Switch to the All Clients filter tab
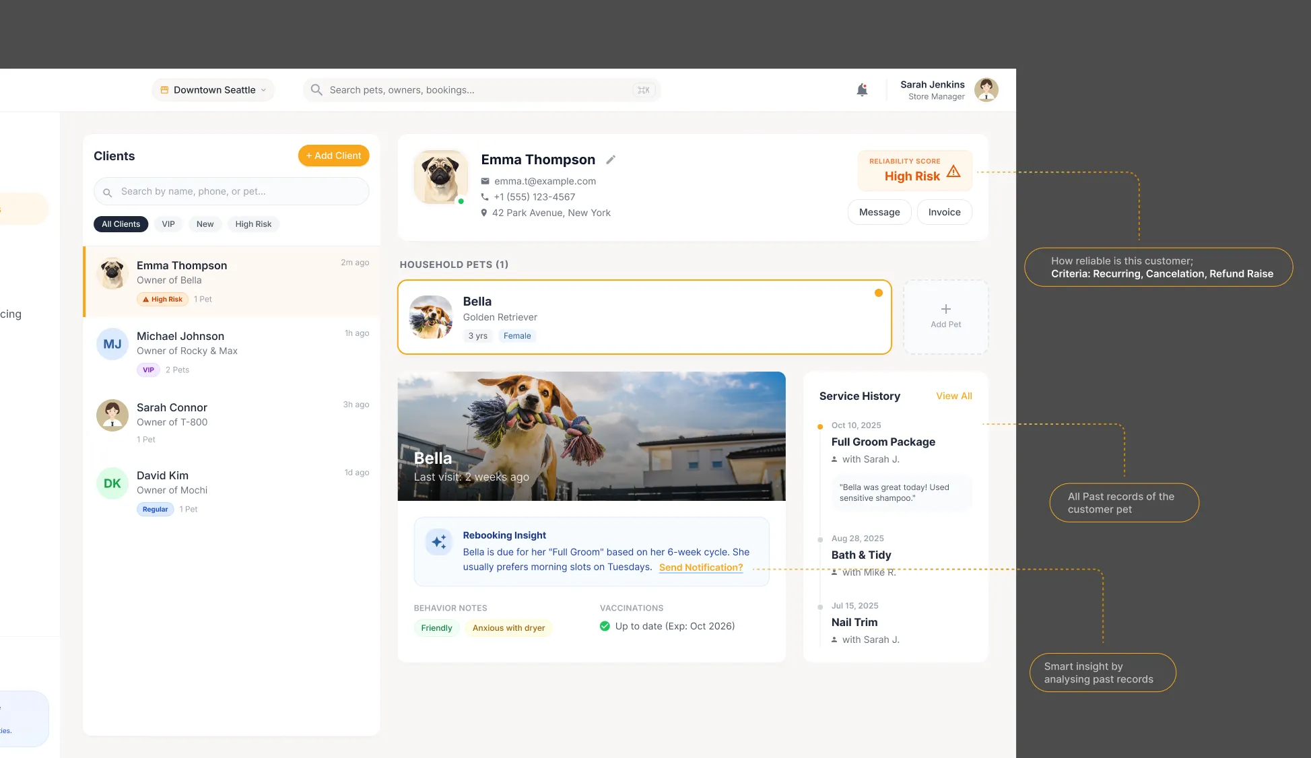 [121, 223]
